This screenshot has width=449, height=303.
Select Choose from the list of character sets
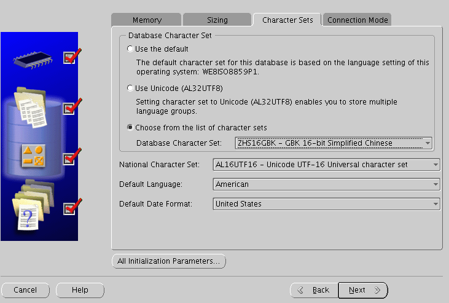pos(130,127)
